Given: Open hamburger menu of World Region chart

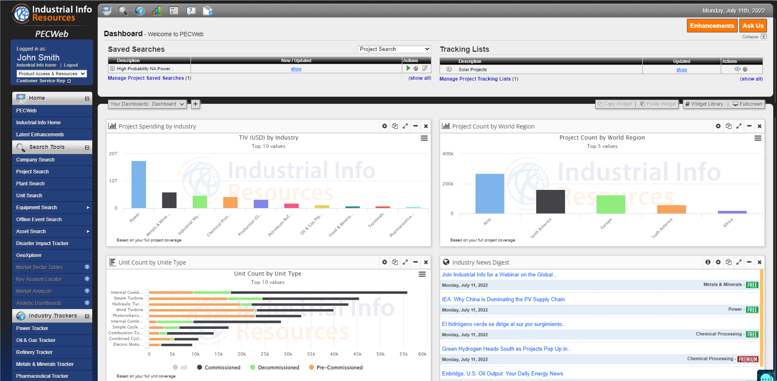Looking at the screenshot, I should click(758, 138).
